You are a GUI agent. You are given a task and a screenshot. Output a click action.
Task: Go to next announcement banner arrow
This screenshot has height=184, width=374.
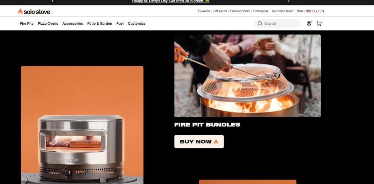pyautogui.click(x=289, y=1)
